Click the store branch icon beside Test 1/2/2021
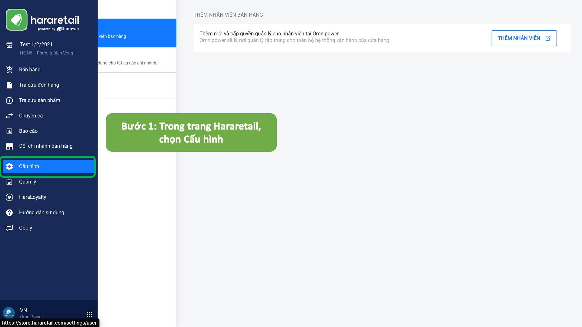582x327 pixels. [9, 45]
